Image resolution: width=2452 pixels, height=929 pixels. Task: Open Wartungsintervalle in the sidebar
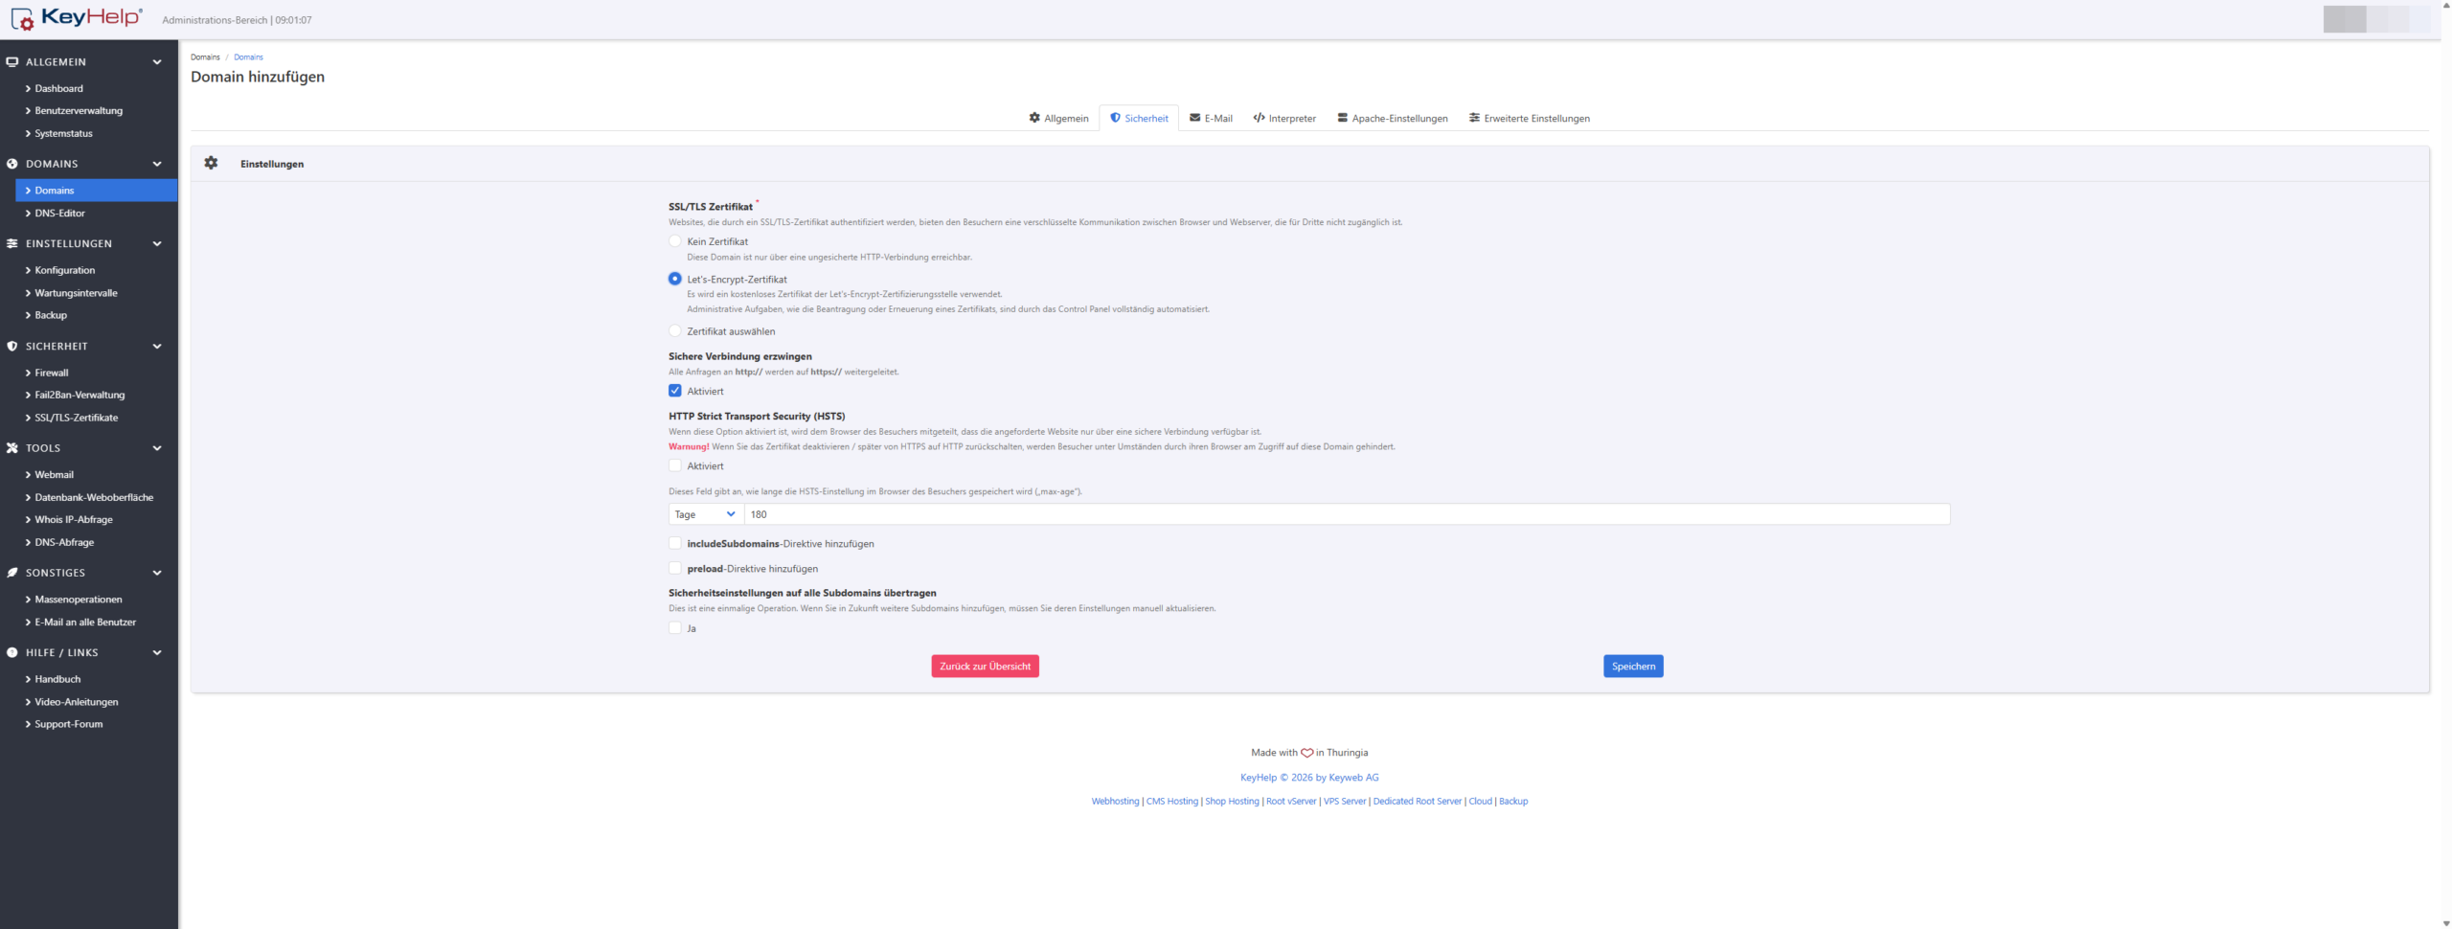point(76,293)
